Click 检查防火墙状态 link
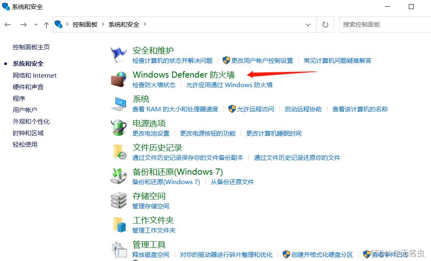 (x=154, y=85)
